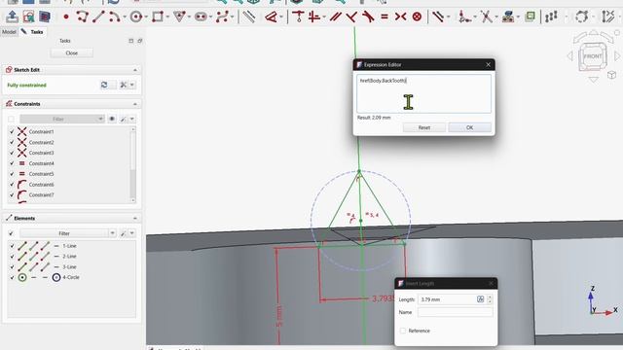Screen dimensions: 623x350
Task: Apply the Horizontal/Vertical constraint
Action: click(x=314, y=17)
